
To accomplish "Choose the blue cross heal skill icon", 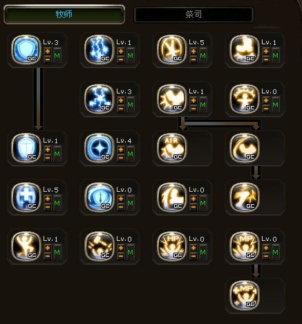I will tap(26, 197).
